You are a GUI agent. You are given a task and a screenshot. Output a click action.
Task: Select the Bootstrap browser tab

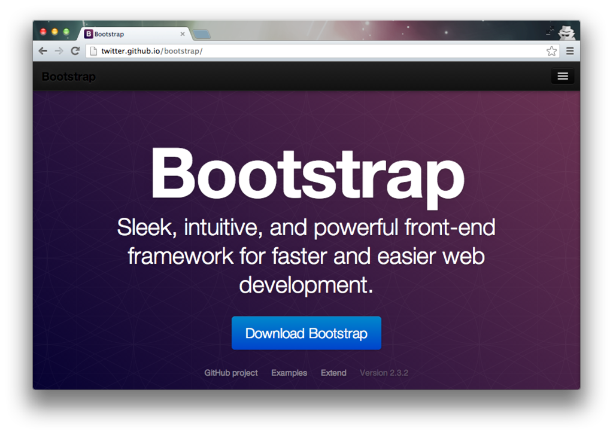(x=135, y=34)
